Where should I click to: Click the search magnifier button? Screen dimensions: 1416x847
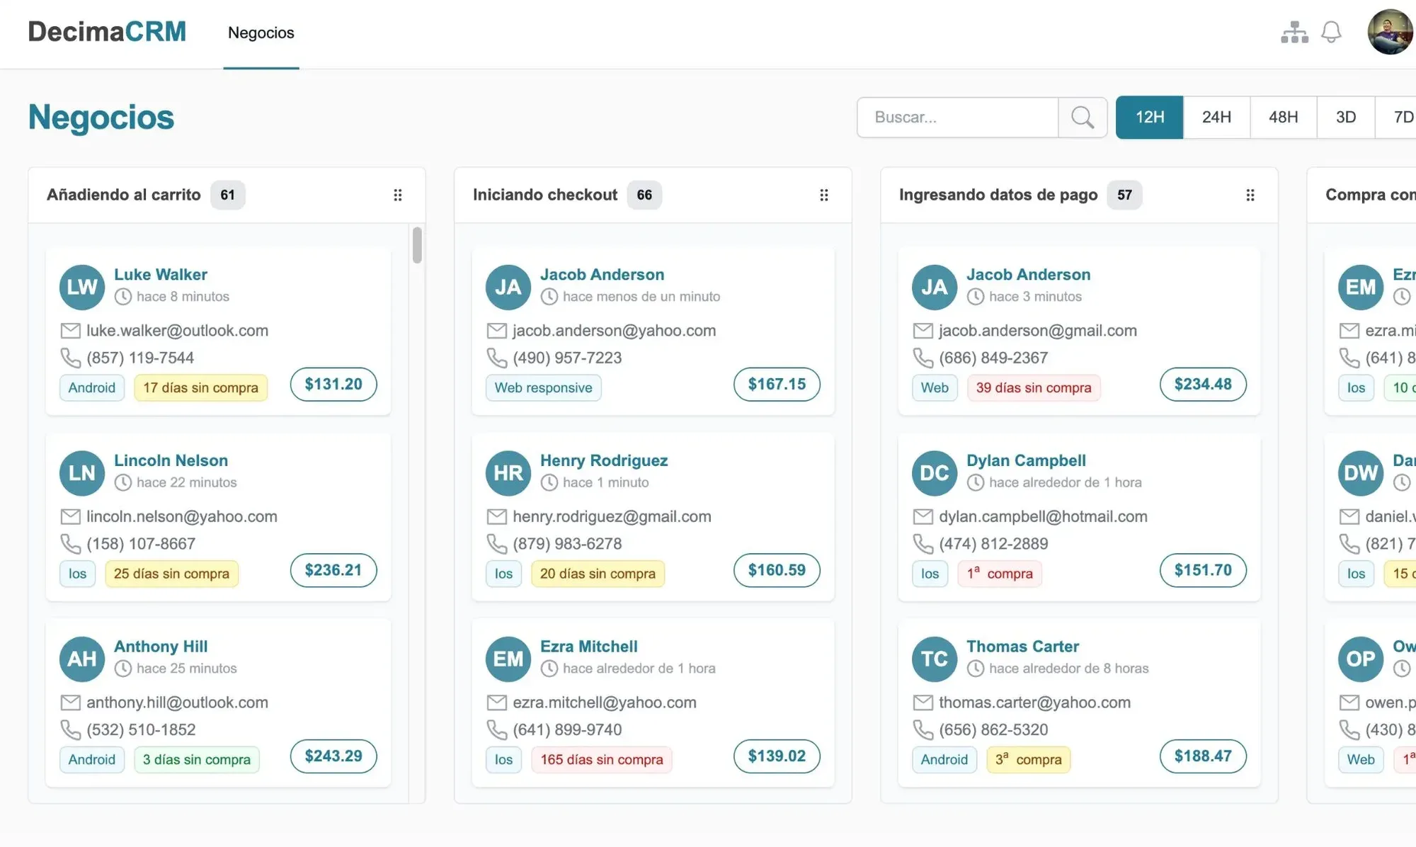1083,117
